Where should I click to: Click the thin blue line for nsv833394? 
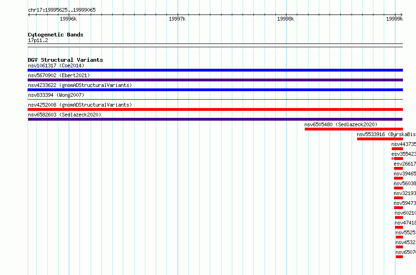tap(215, 100)
